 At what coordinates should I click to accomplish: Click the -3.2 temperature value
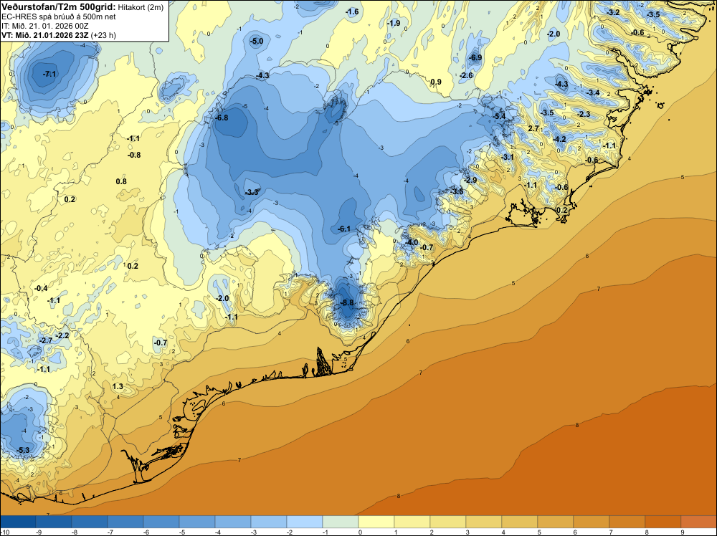(613, 12)
